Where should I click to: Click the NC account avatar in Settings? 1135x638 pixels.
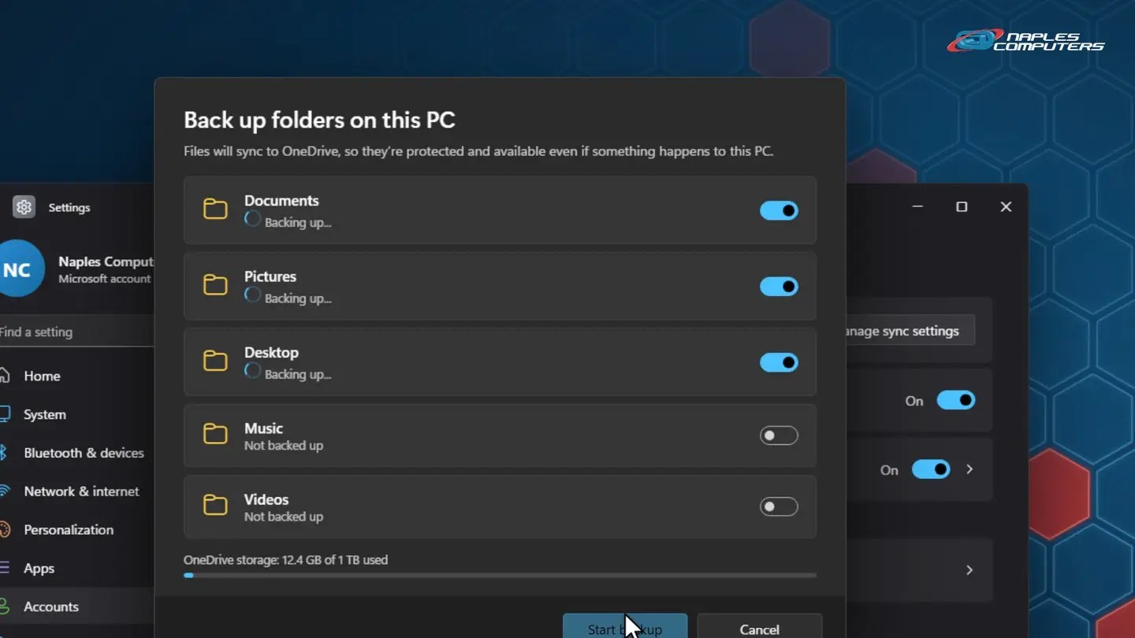click(17, 269)
